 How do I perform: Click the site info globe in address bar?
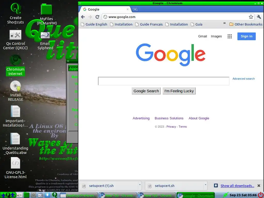(x=105, y=17)
